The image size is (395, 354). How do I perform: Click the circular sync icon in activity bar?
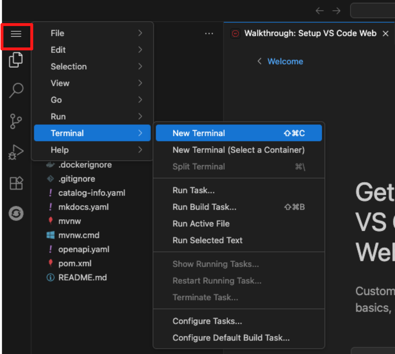[x=16, y=213]
